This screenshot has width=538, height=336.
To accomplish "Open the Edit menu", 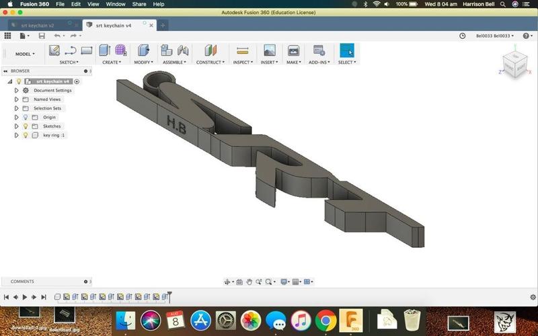I will point(76,4).
